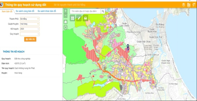
Task: Return the map to home extent
Action: click(66, 22)
